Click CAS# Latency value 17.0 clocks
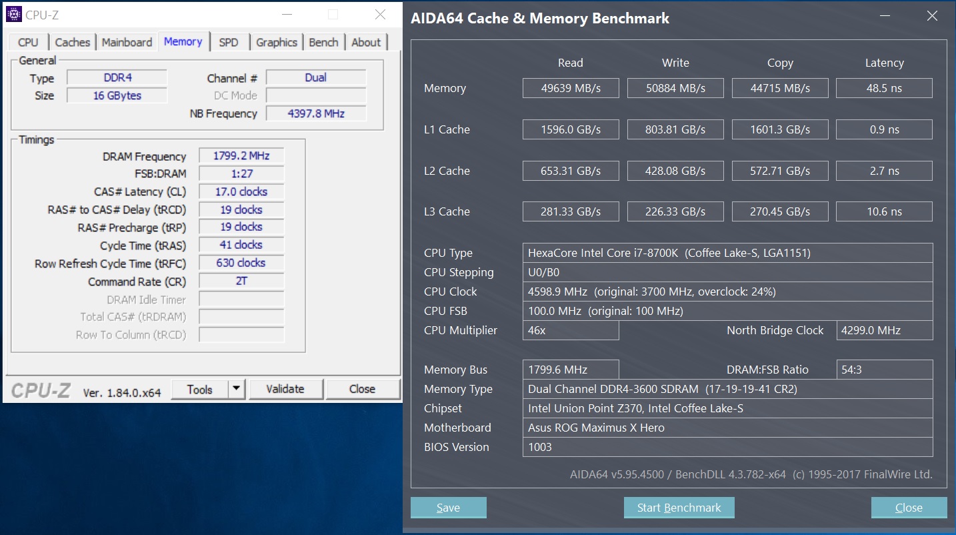956x535 pixels. [241, 191]
